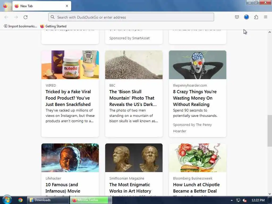Save page to Pocket icon
The height and width of the screenshot is (204, 272).
[x=237, y=17]
